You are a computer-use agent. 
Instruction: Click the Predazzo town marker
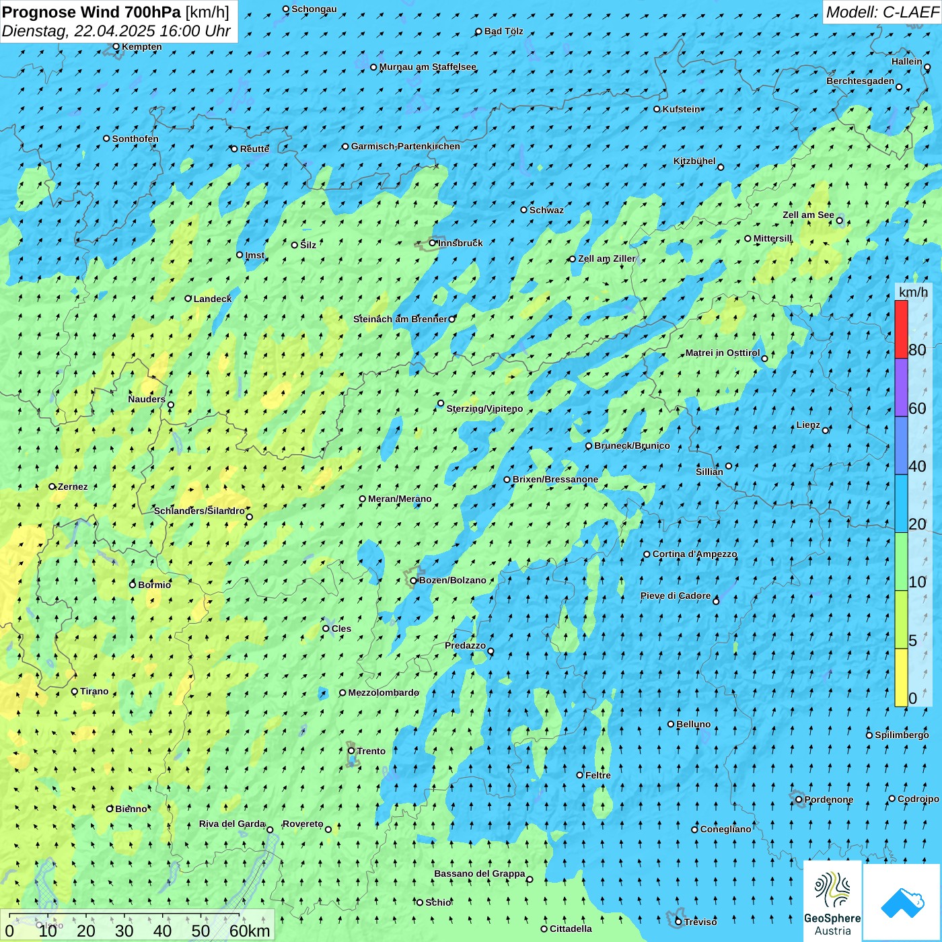(x=491, y=651)
